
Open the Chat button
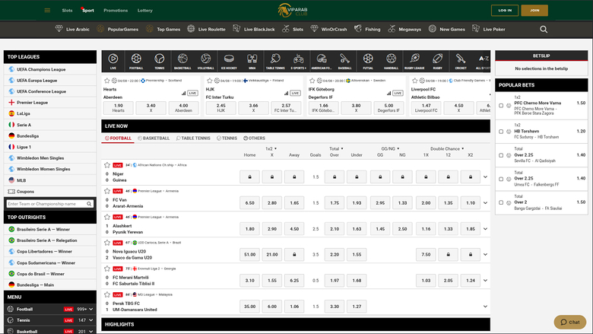coord(570,323)
